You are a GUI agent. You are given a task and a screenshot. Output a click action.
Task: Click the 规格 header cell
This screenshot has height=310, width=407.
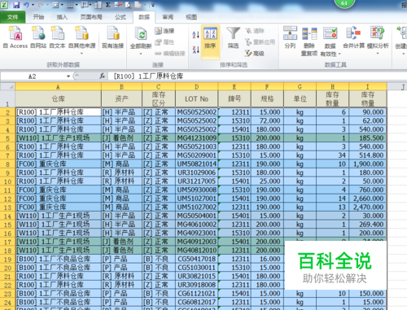pos(267,98)
